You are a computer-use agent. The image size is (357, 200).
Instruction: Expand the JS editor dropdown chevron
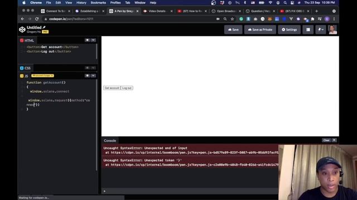(93, 76)
